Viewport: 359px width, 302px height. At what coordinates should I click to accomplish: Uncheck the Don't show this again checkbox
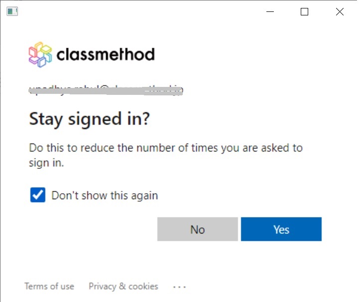(x=38, y=195)
